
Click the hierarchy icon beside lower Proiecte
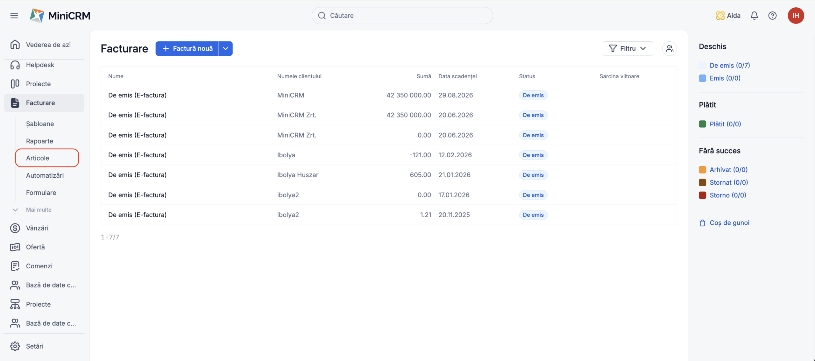(x=15, y=304)
